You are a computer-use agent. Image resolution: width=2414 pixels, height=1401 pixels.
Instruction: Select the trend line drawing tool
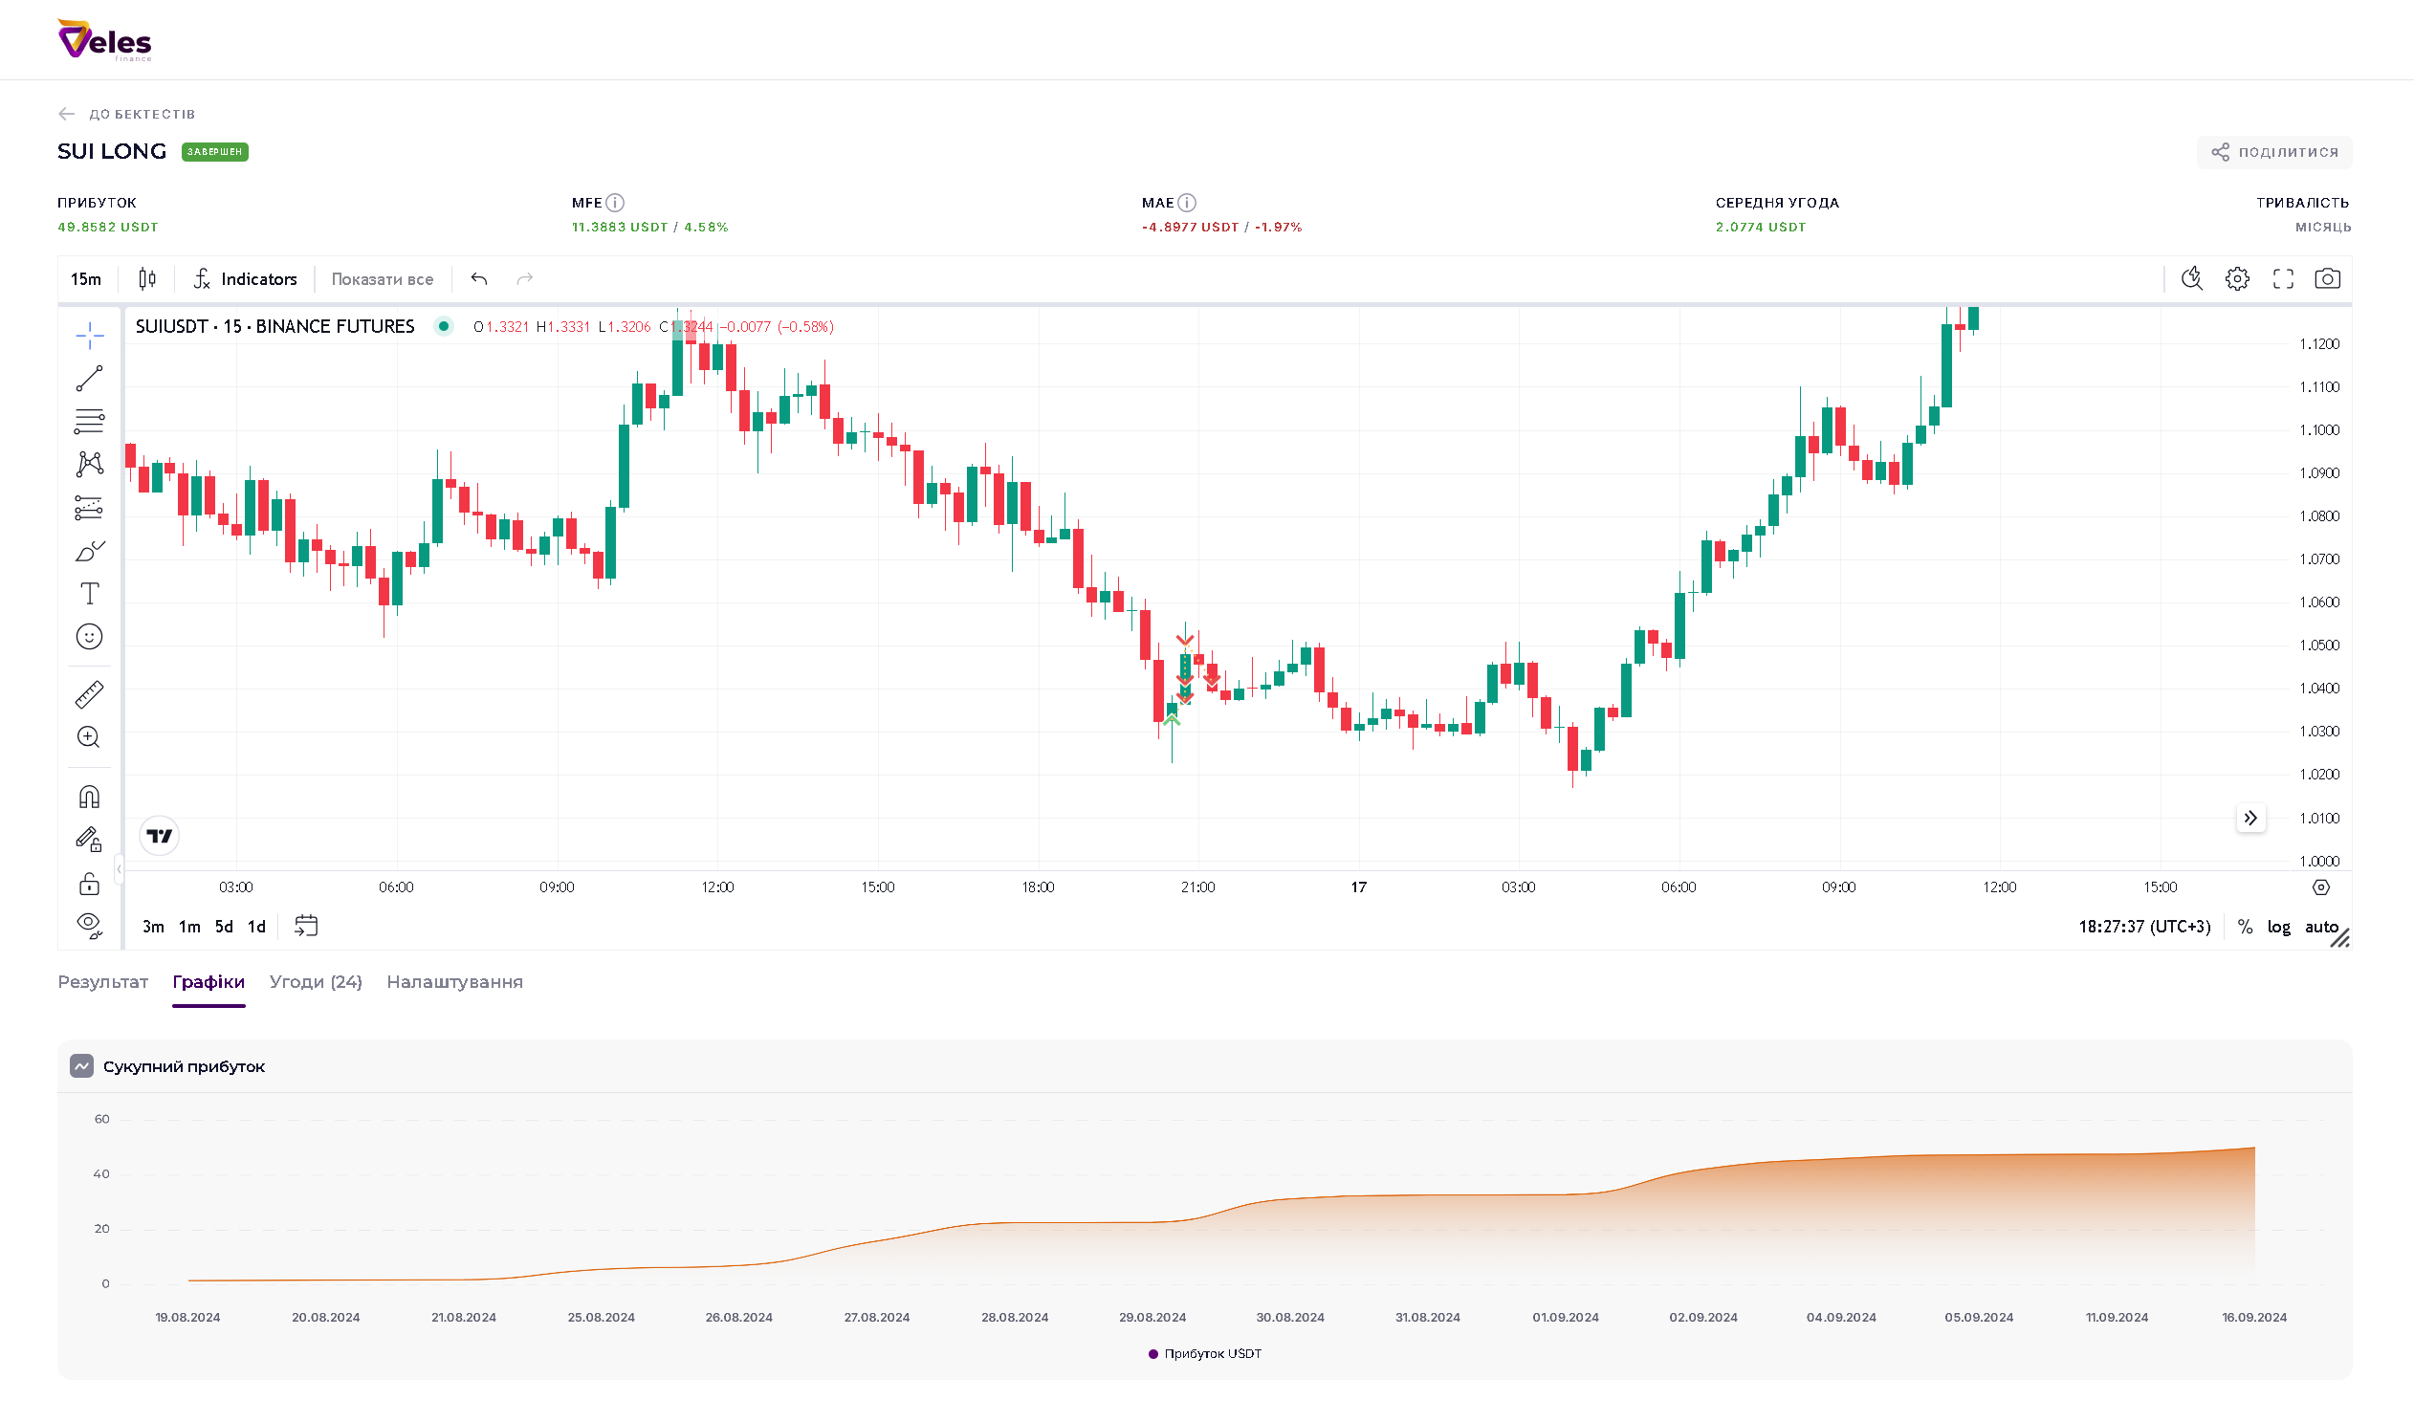click(89, 379)
